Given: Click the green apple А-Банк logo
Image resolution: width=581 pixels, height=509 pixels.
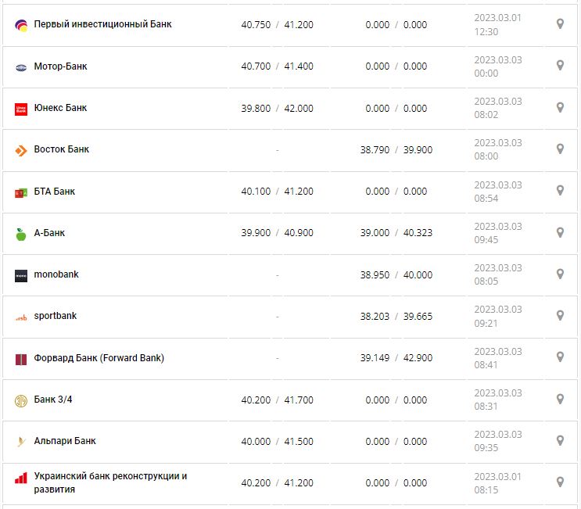Looking at the screenshot, I should point(21,234).
